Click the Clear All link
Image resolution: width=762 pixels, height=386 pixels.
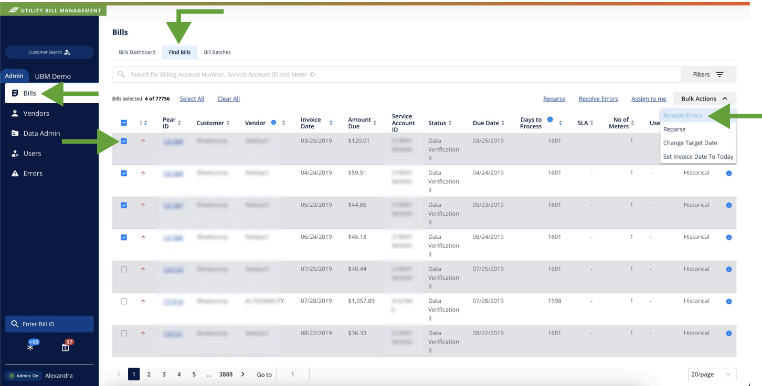coord(229,99)
